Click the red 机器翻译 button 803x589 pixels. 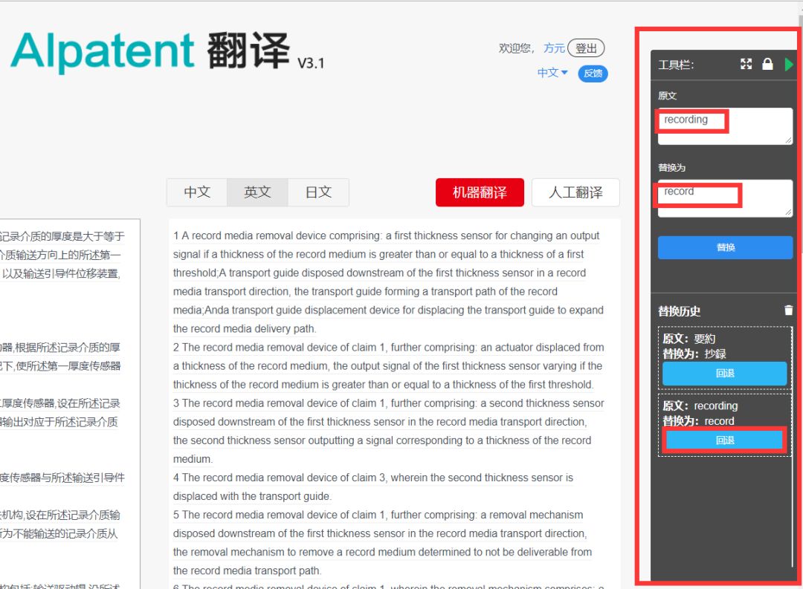pos(480,192)
